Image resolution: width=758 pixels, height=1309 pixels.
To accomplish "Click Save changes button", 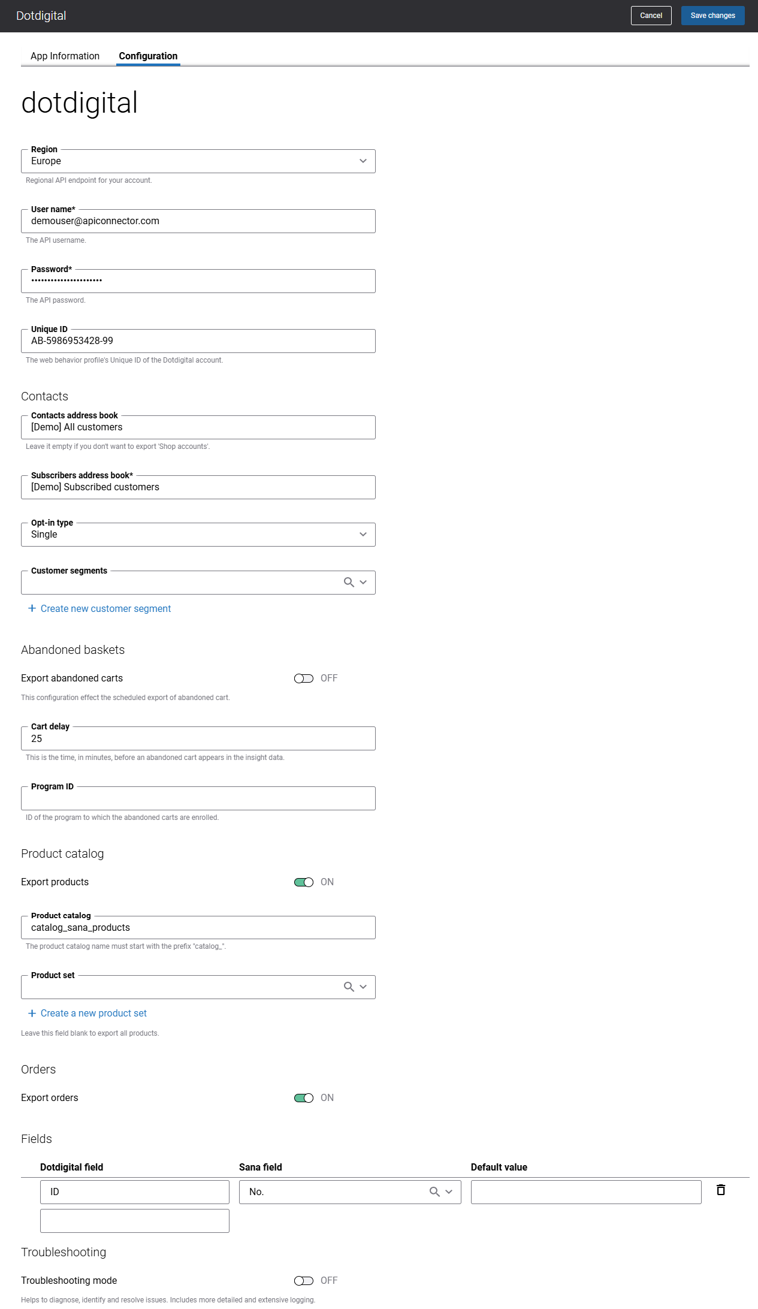I will 712,16.
